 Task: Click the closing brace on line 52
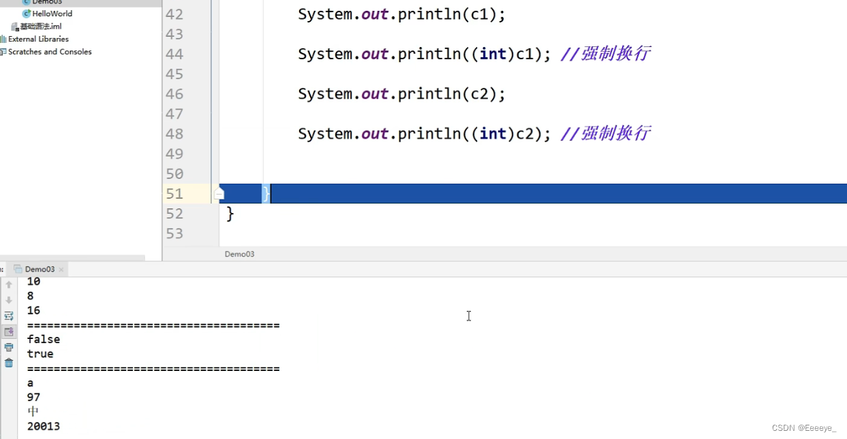pyautogui.click(x=230, y=214)
